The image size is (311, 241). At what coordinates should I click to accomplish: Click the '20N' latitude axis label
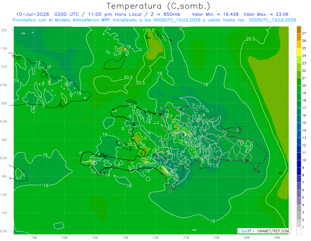[x=4, y=103]
